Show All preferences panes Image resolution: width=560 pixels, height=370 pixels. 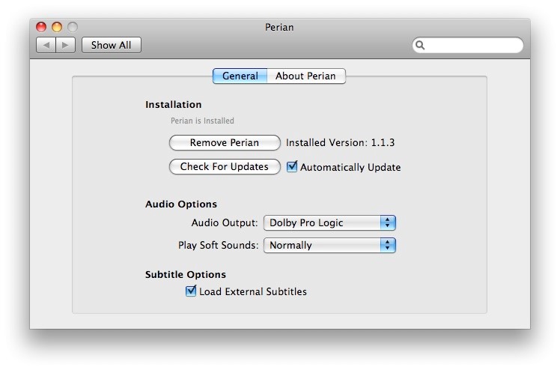[x=112, y=45]
